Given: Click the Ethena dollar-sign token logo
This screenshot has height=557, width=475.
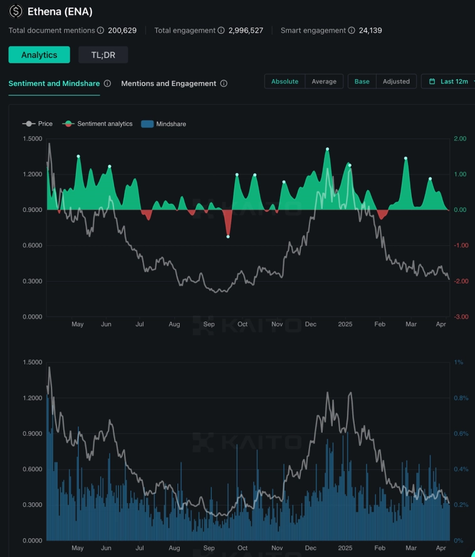Looking at the screenshot, I should [x=16, y=11].
